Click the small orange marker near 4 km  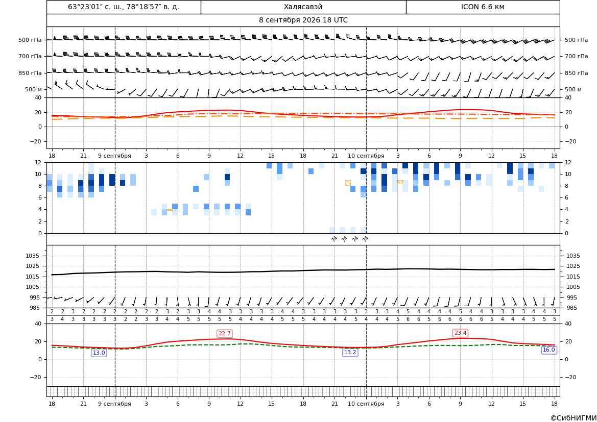pos(170,210)
